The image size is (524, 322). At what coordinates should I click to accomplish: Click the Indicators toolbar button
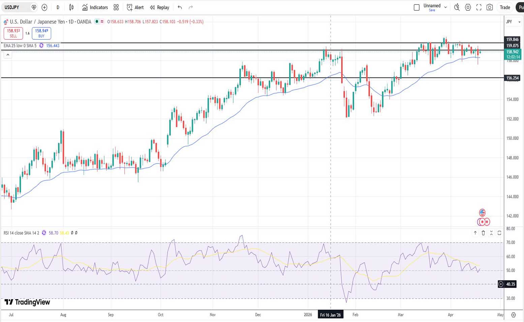pos(95,7)
